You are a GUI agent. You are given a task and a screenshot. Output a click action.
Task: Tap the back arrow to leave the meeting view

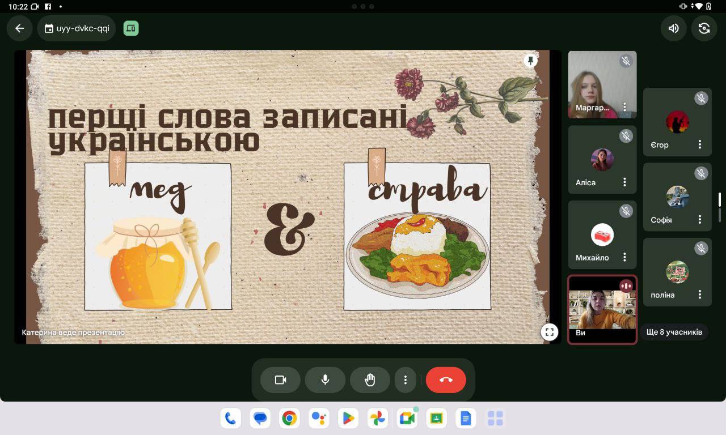click(x=20, y=28)
